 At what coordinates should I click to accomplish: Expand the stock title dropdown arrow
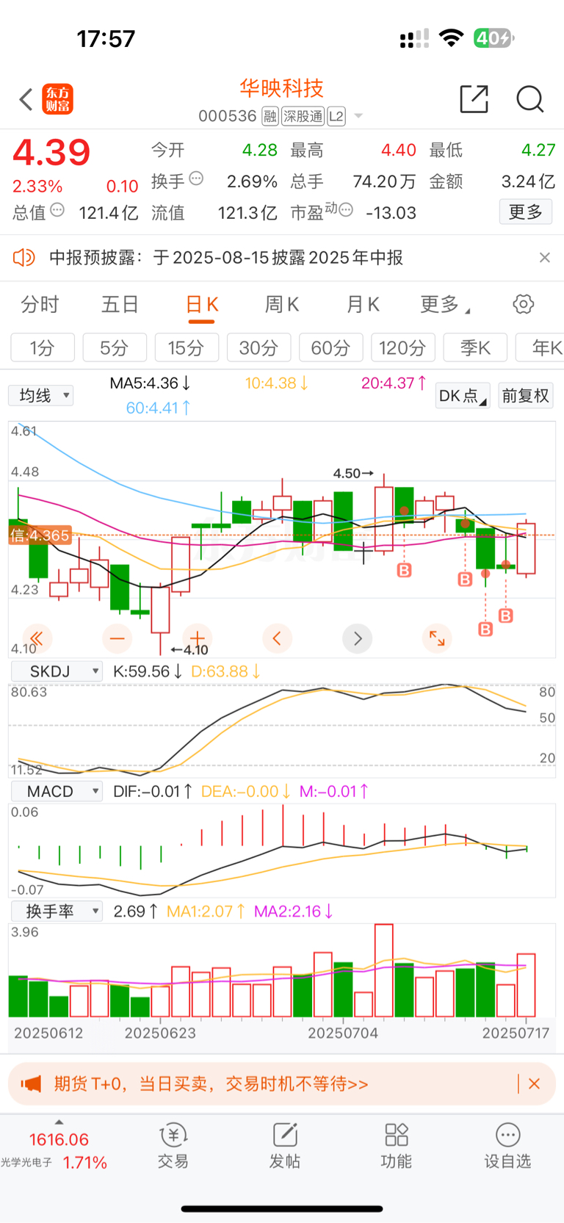pyautogui.click(x=358, y=116)
